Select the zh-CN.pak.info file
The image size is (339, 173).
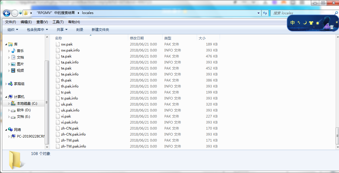click(x=73, y=134)
